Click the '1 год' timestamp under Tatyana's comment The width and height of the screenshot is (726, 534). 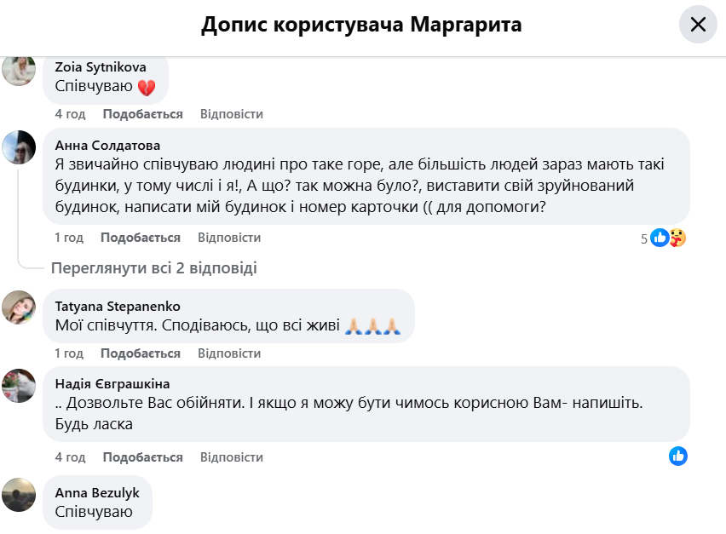coord(69,353)
